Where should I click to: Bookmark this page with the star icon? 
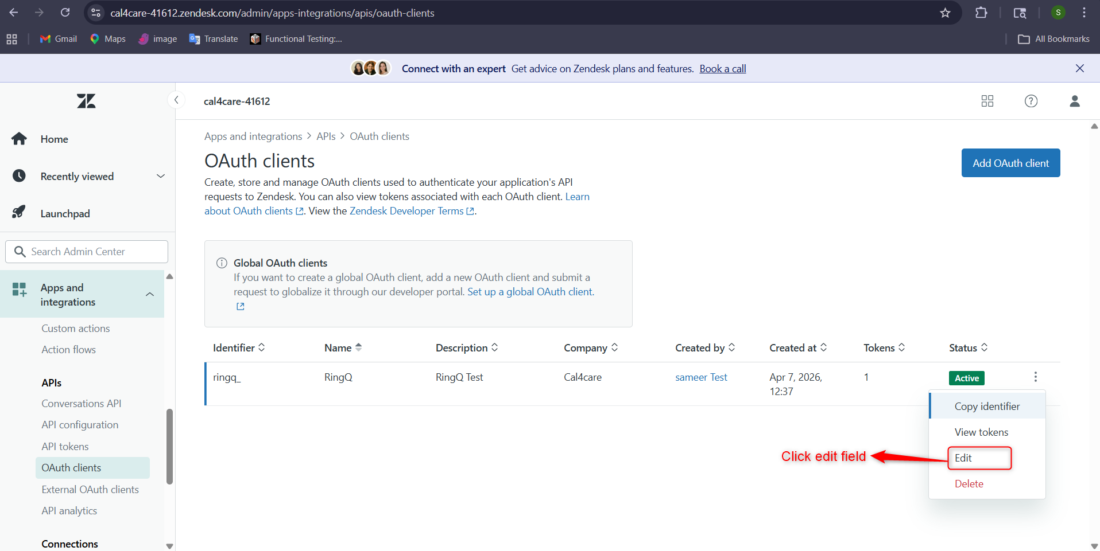(x=945, y=13)
